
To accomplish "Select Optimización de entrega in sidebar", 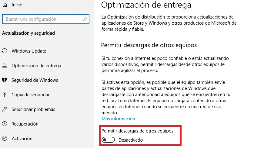I will [x=36, y=66].
